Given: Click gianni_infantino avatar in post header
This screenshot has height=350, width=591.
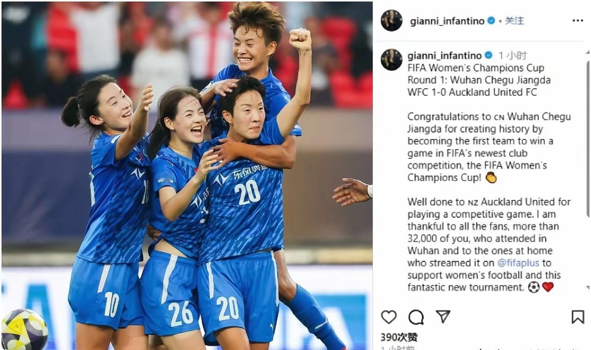Looking at the screenshot, I should point(392,20).
